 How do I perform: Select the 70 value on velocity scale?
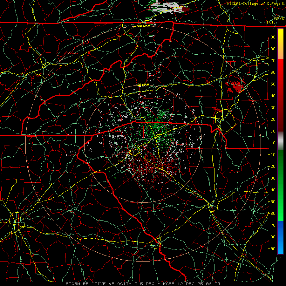click(x=273, y=61)
